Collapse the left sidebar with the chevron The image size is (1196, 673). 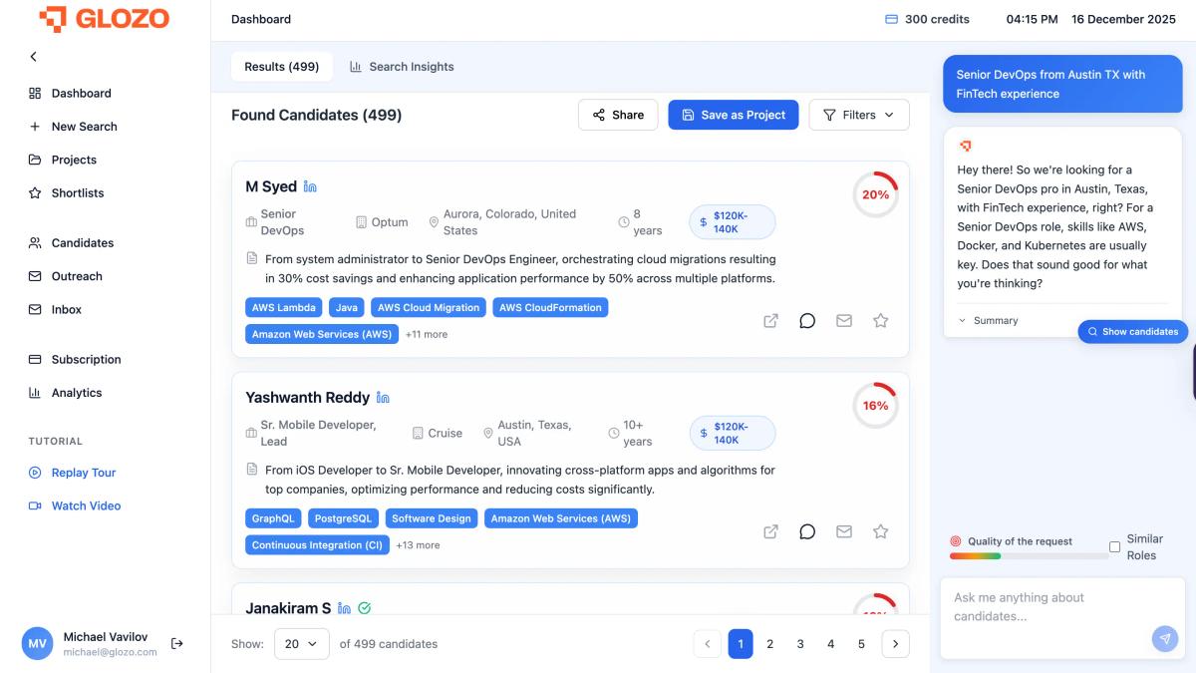[33, 57]
